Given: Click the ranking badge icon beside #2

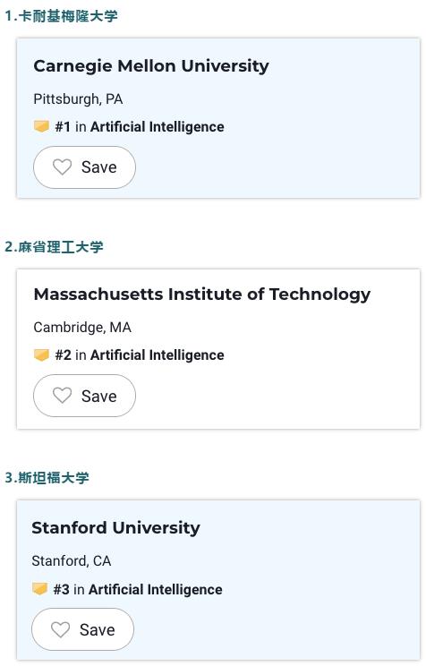Looking at the screenshot, I should click(x=41, y=354).
